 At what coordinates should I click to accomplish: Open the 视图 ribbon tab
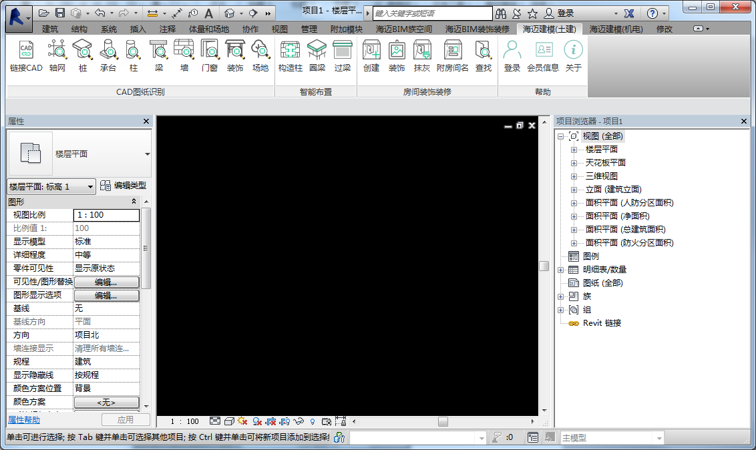pos(279,29)
